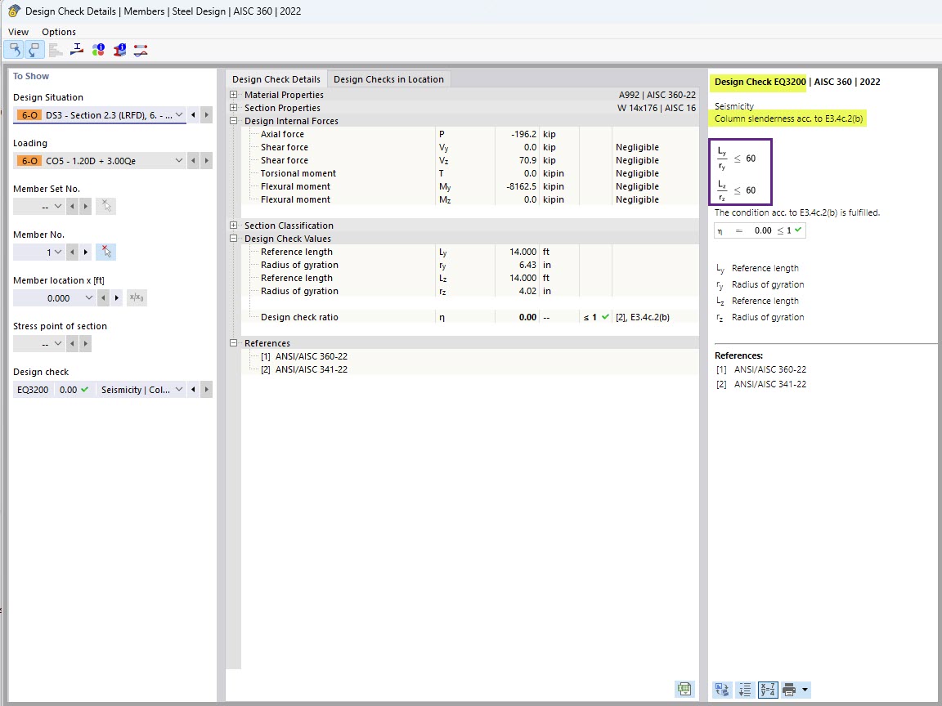This screenshot has height=706, width=942.
Task: Select the Jump to previous check icon
Action: pyautogui.click(x=13, y=49)
